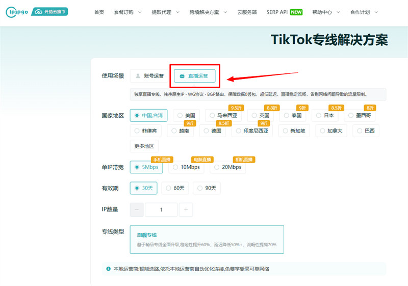Viewport: 408px width, 286px height.
Task: Select the 泰国 region radio
Action: coord(293,115)
